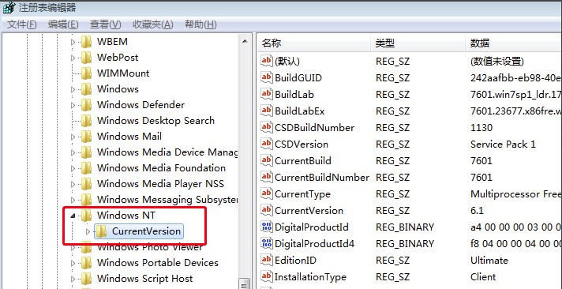Click the CurrentVersion folder icon
Screen dimensions: 562x289
(102, 231)
